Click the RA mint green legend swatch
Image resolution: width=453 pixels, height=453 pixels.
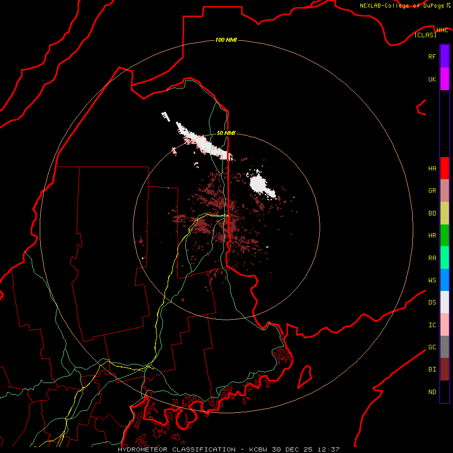point(444,257)
